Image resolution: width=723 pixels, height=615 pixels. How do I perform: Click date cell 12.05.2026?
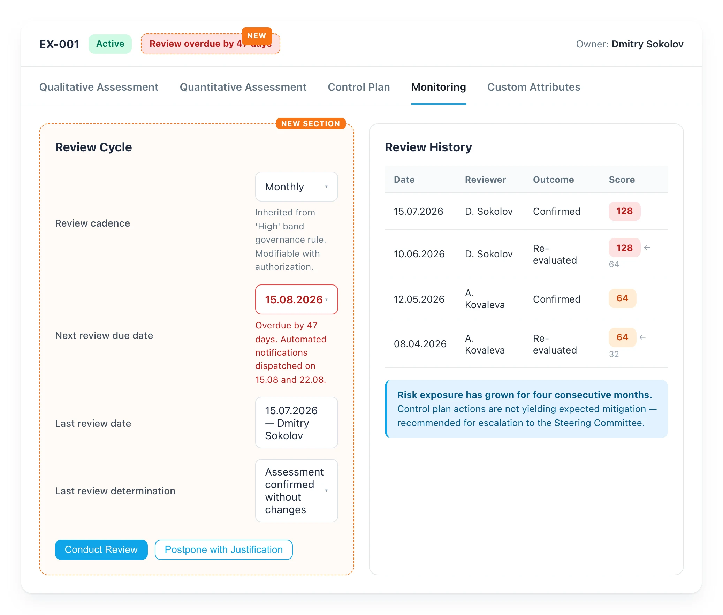point(419,299)
